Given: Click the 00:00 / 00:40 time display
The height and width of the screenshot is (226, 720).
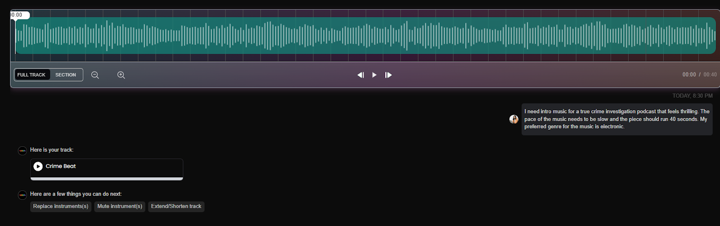Looking at the screenshot, I should [700, 75].
